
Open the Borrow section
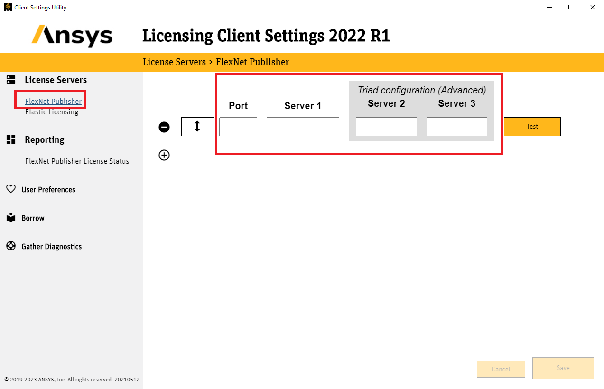point(33,218)
